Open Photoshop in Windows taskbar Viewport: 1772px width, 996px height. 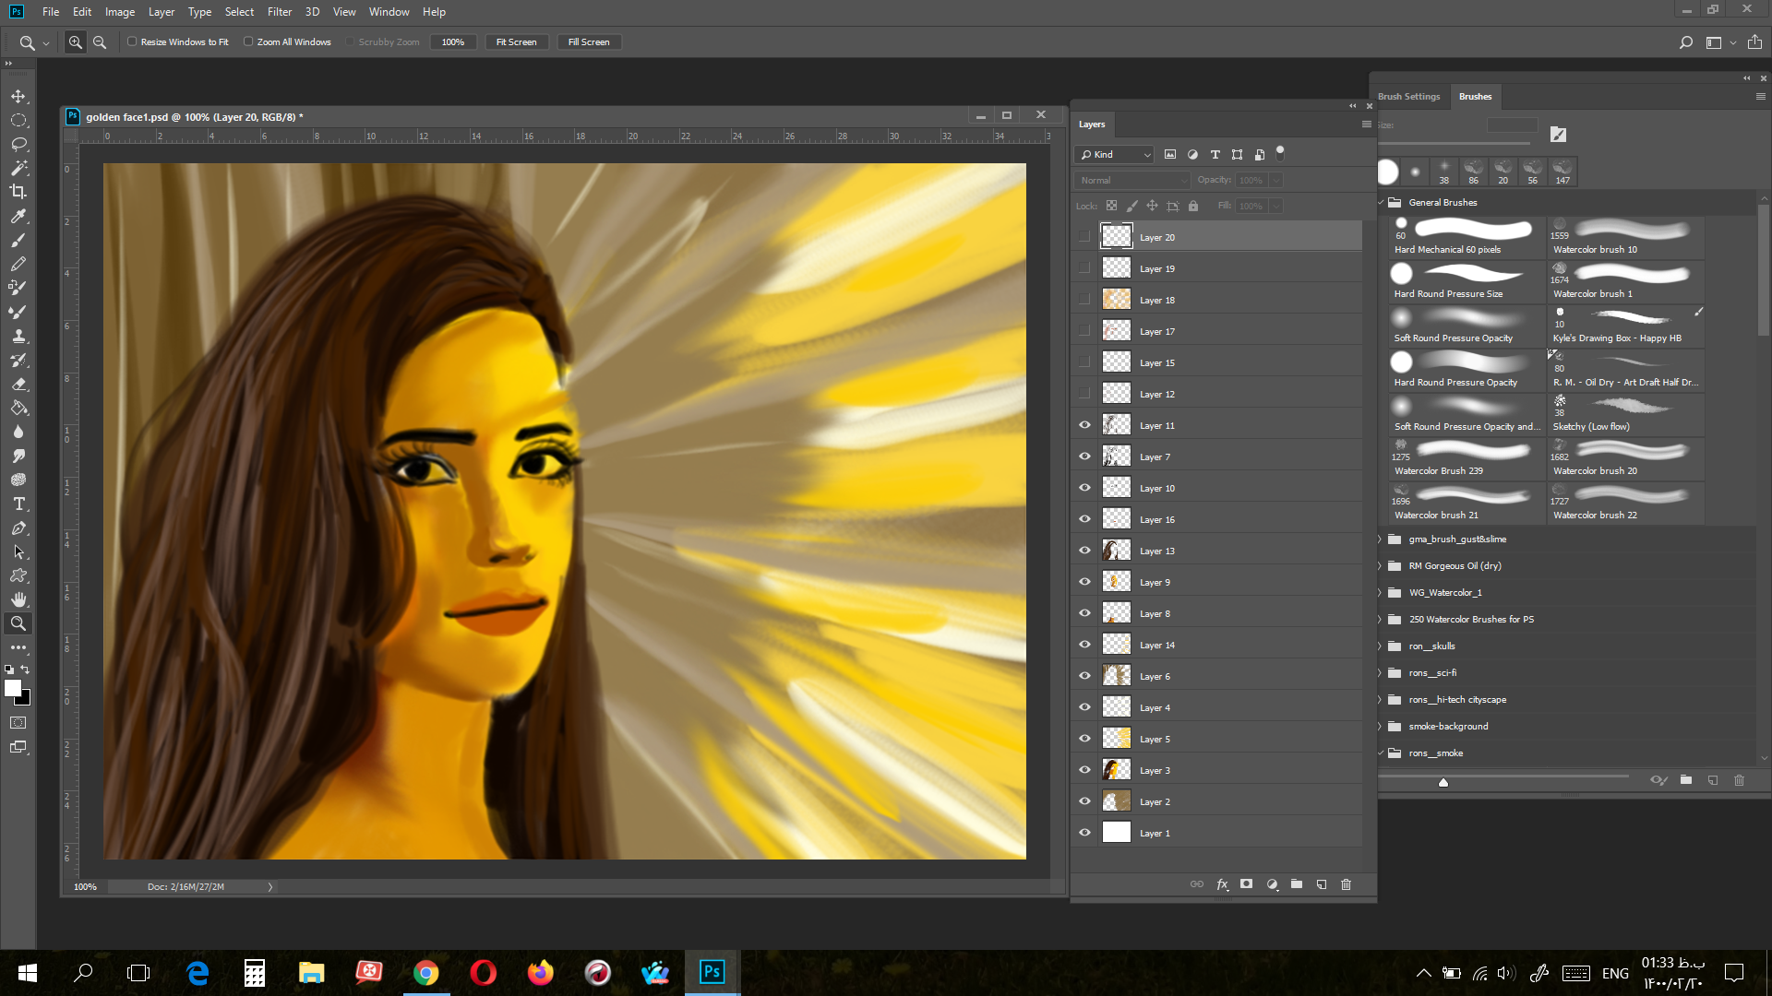click(x=712, y=972)
